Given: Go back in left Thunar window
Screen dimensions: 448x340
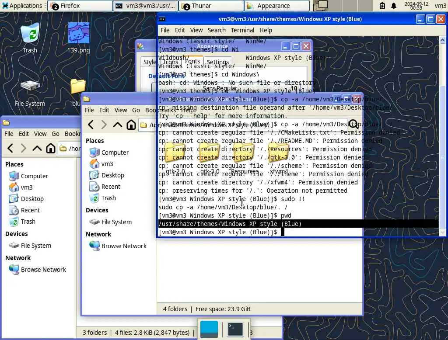Looking at the screenshot, I should (x=10, y=149).
